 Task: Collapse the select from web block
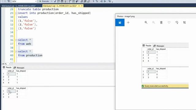point(16,40)
